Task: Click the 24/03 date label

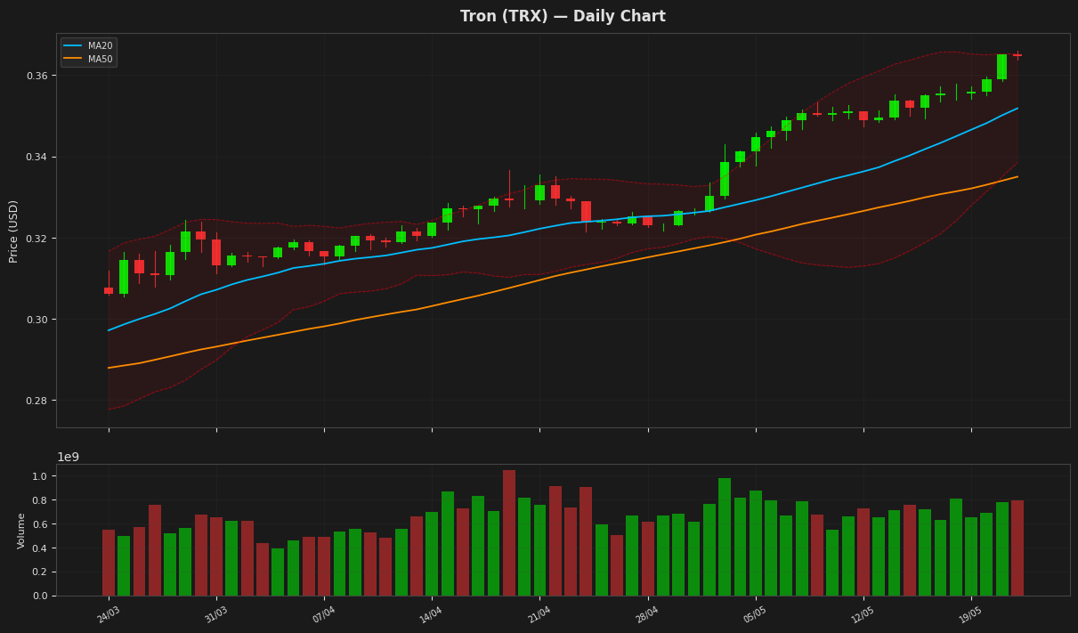Action: click(x=109, y=614)
